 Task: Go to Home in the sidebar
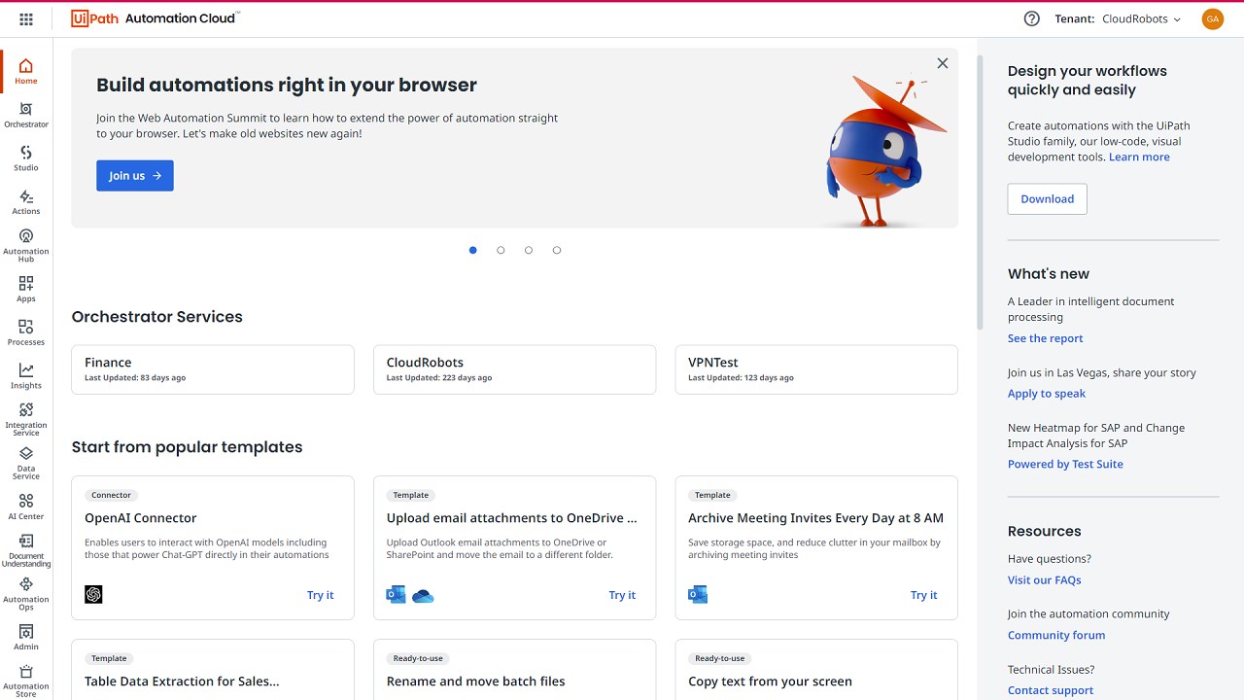coord(26,71)
